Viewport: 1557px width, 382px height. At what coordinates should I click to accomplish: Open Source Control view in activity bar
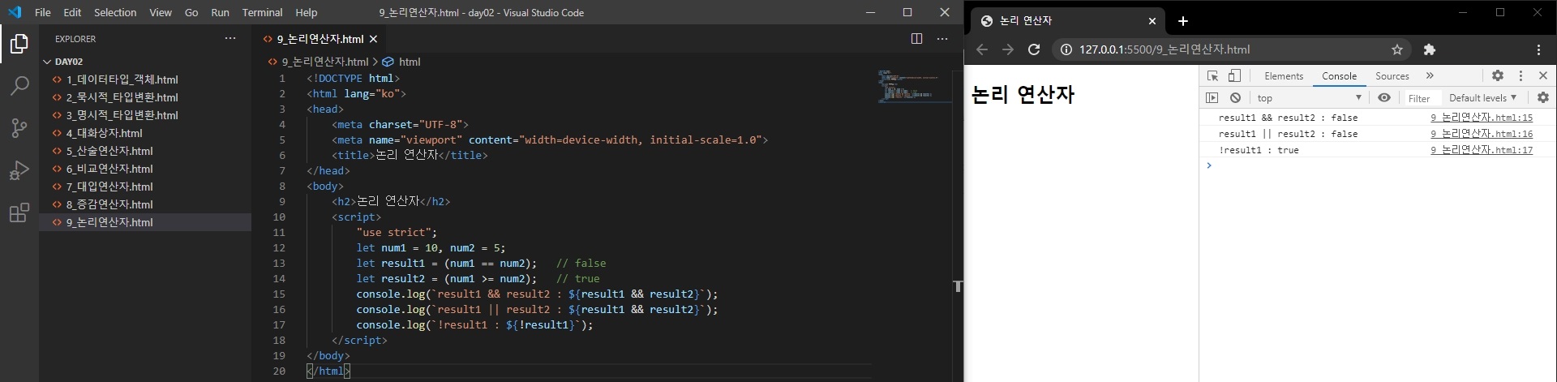coord(19,128)
